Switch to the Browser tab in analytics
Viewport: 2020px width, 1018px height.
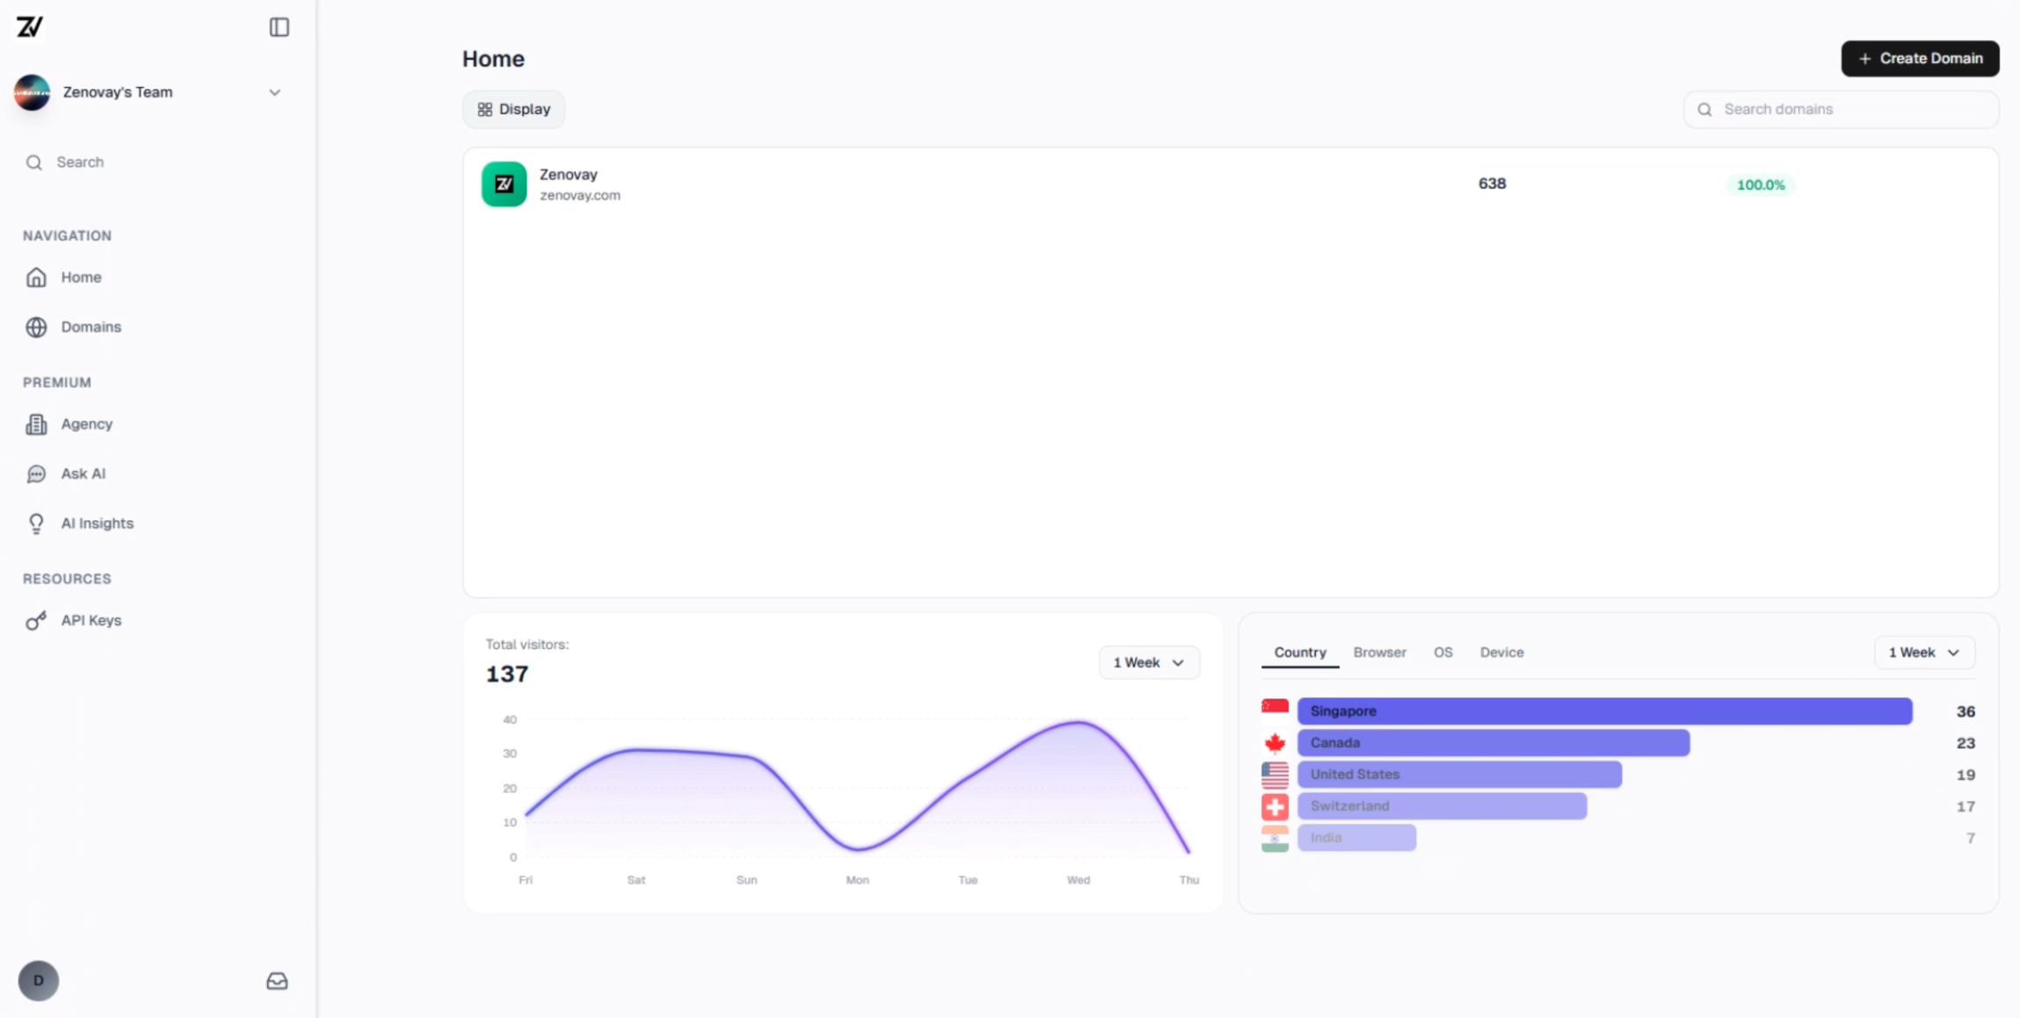point(1378,652)
